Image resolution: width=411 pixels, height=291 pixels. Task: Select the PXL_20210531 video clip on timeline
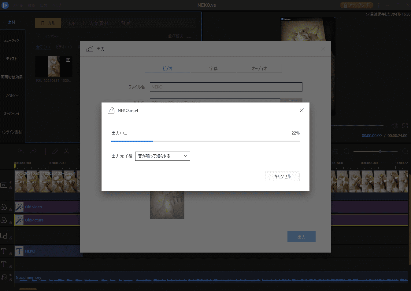[x=47, y=181]
